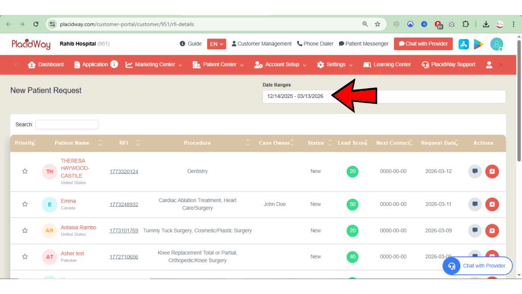Go to the Dashboard menu item

click(46, 65)
